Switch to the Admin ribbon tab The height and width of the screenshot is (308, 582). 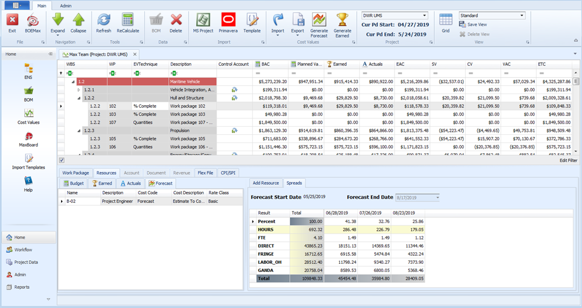66,5
